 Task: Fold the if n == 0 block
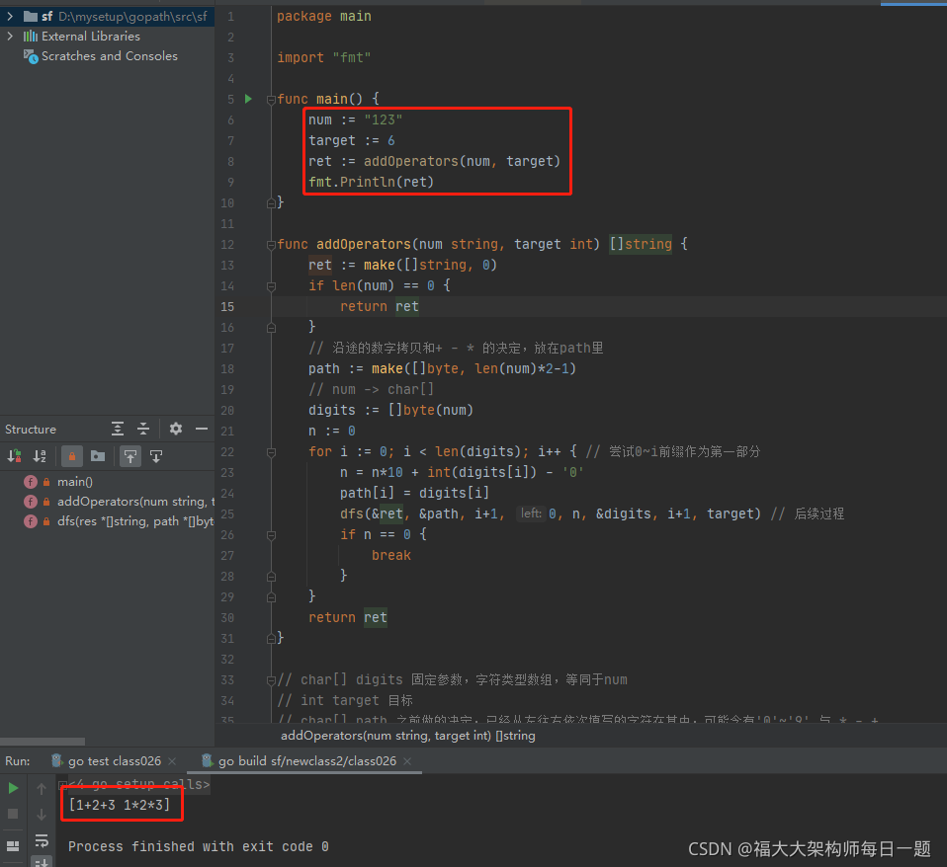click(271, 535)
